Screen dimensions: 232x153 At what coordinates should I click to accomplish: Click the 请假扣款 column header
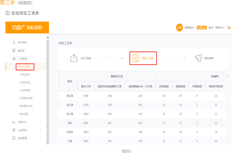coord(181,86)
